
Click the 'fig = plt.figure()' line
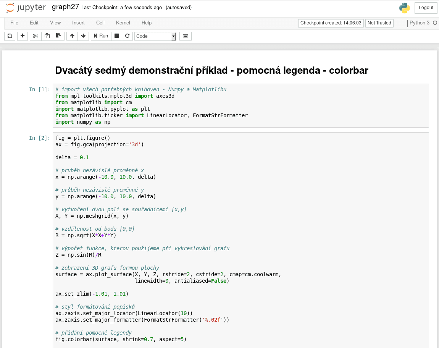coord(83,138)
